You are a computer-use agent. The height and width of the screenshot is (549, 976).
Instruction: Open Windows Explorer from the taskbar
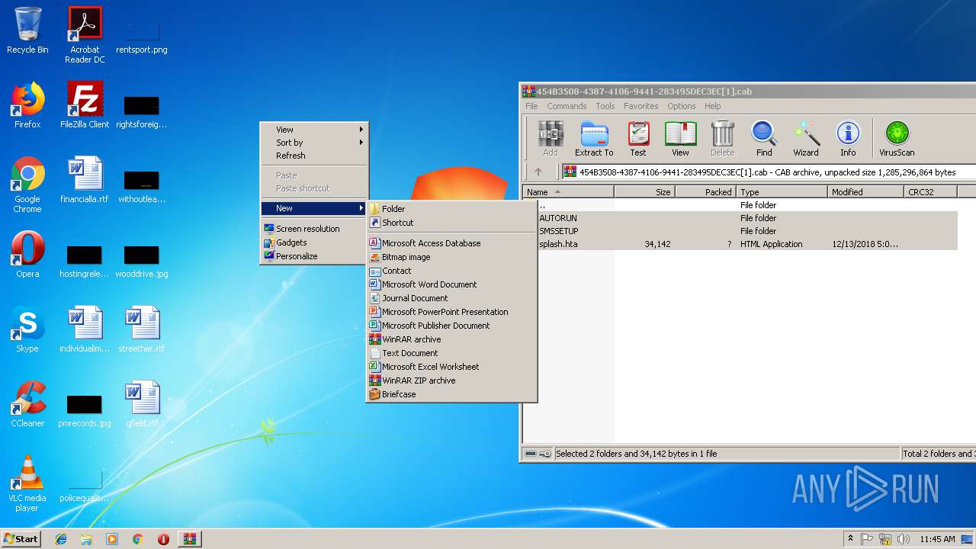click(x=86, y=539)
